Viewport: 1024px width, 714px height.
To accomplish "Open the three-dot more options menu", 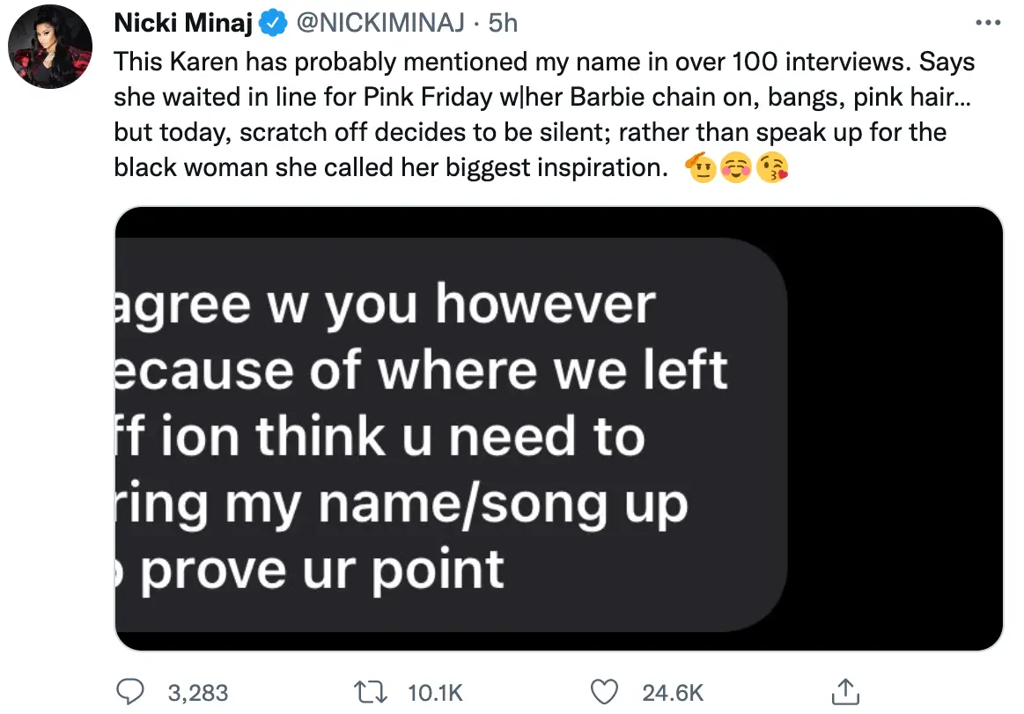I will click(x=991, y=24).
